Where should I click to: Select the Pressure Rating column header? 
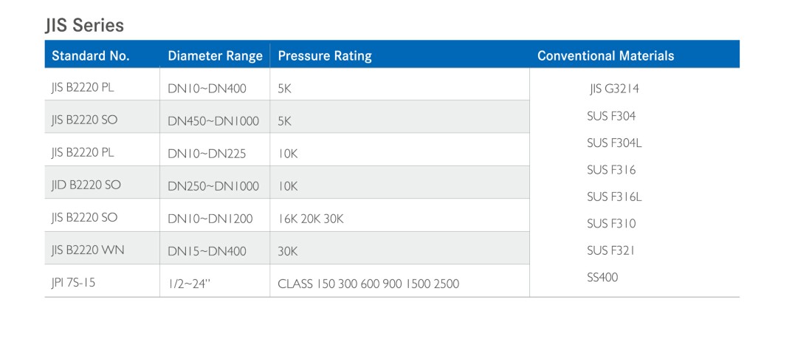tap(325, 55)
